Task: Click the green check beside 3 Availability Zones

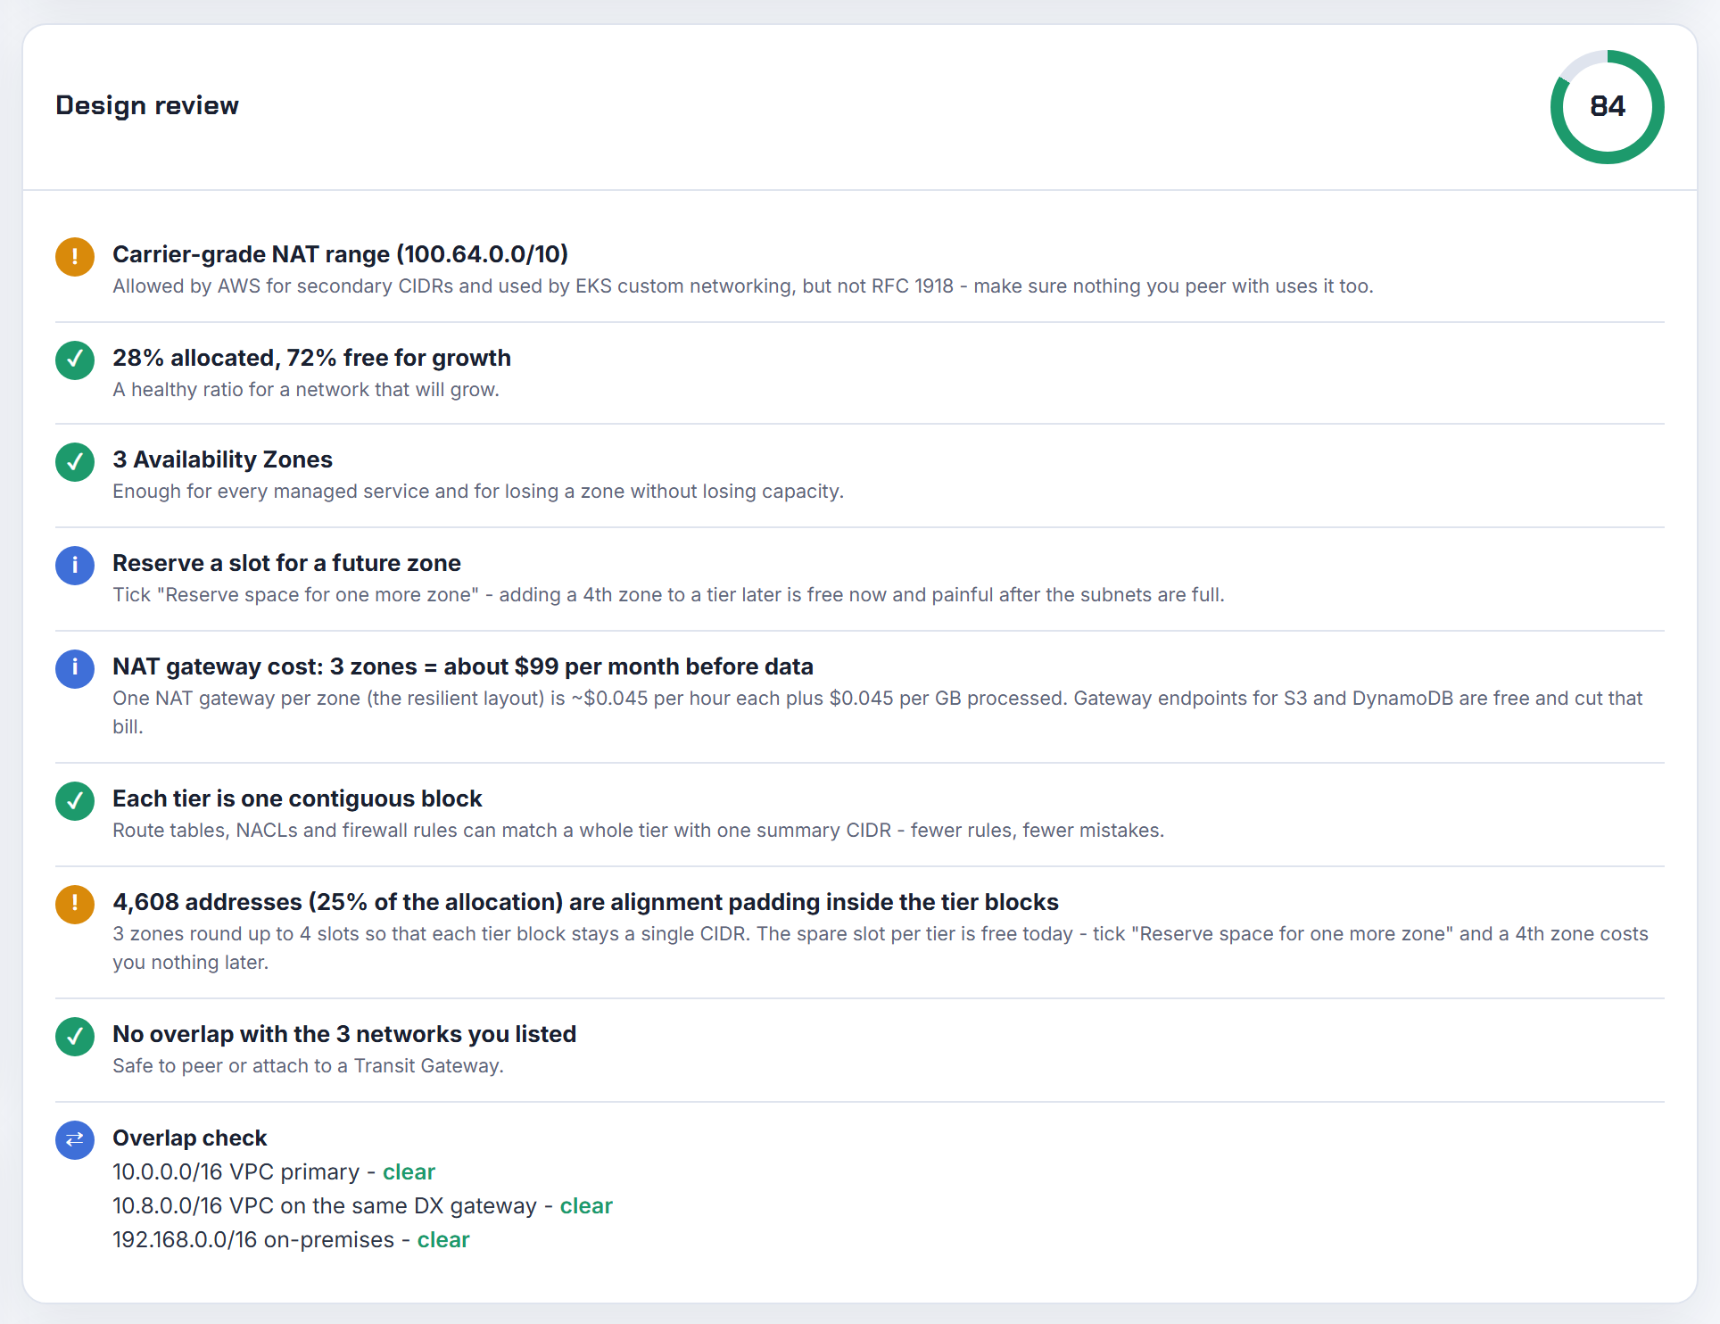Action: 75,462
